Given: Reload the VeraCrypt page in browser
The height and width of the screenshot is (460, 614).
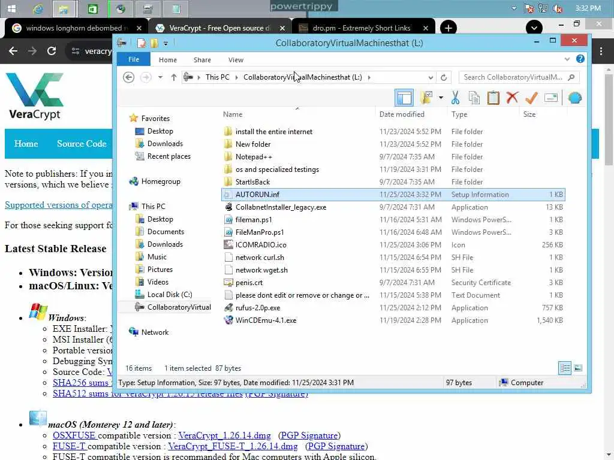Looking at the screenshot, I should pos(52,51).
